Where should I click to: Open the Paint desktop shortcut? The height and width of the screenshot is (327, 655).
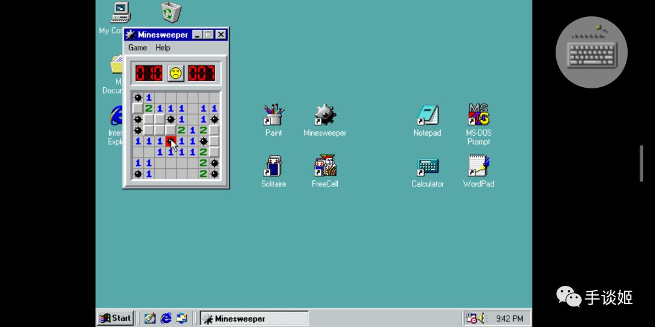click(274, 120)
